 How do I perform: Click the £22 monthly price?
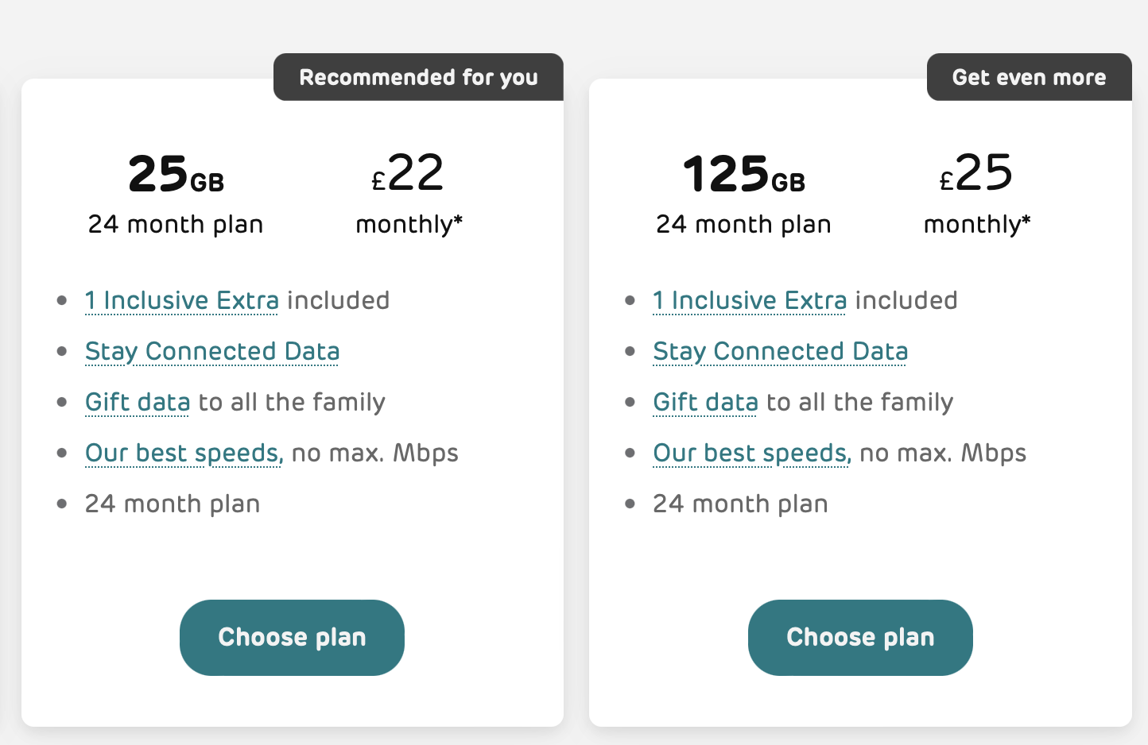(408, 173)
